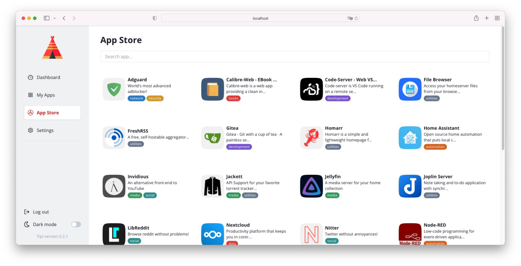
Task: Open the Homarr lobster icon
Action: pos(311,138)
